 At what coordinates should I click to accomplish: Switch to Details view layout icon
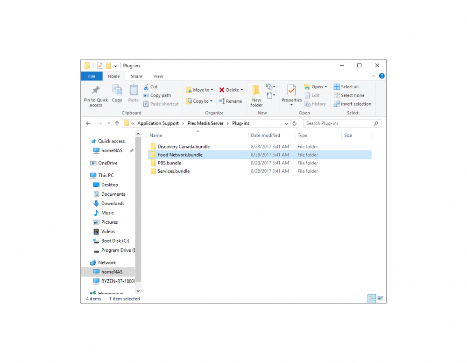(x=372, y=299)
